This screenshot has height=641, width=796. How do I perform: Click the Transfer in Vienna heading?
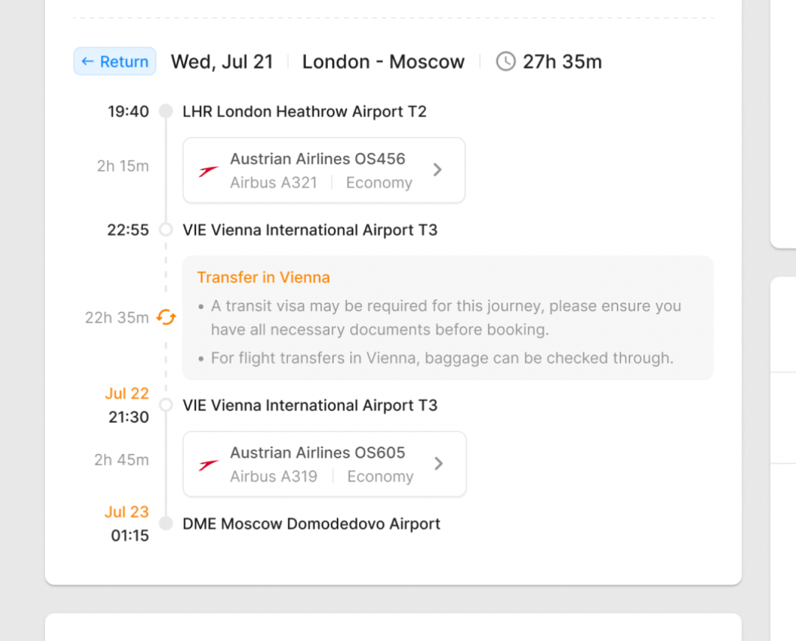pos(263,278)
